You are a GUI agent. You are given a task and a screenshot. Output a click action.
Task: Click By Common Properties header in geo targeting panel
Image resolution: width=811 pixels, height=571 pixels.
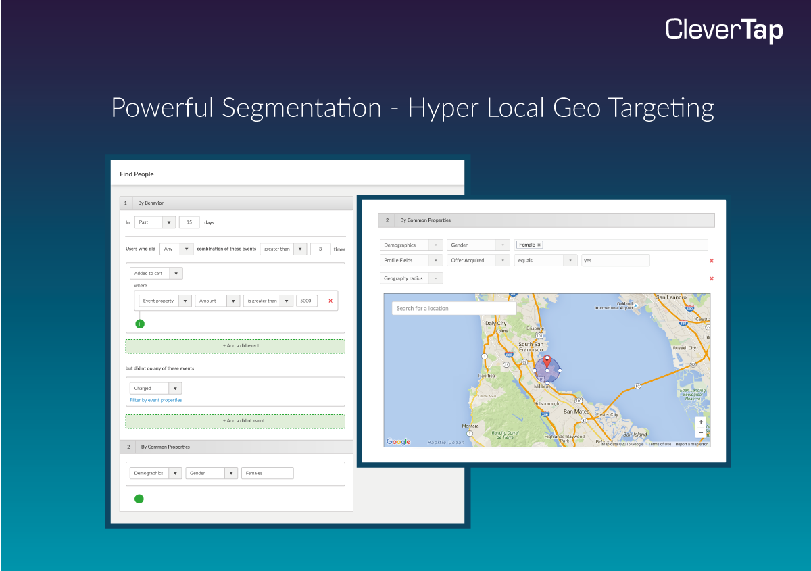coord(546,220)
